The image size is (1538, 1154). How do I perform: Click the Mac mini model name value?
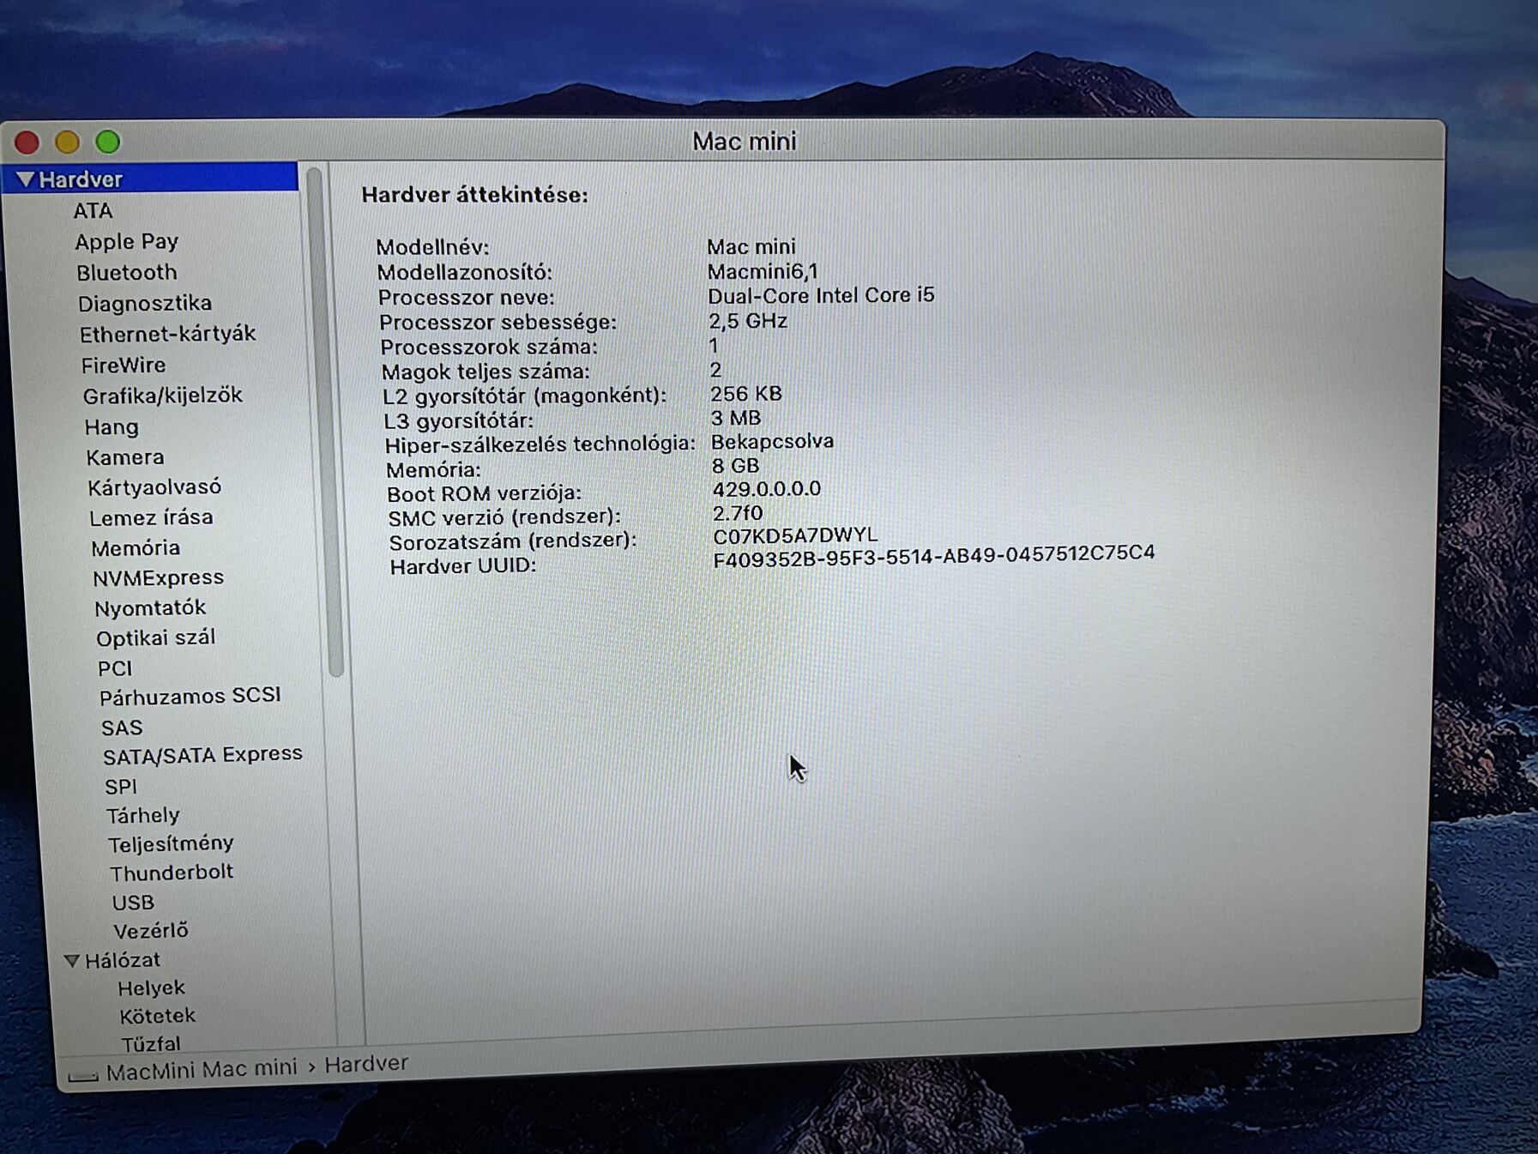(751, 247)
